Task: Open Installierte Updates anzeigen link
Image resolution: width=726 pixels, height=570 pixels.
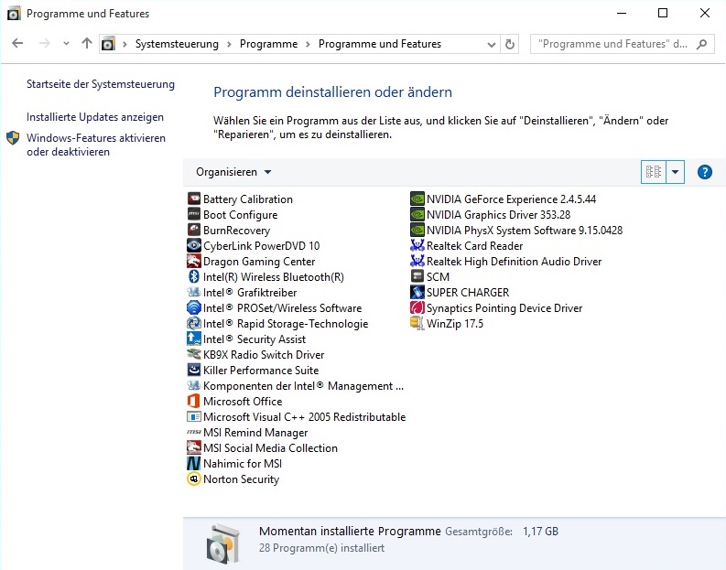Action: pos(95,117)
